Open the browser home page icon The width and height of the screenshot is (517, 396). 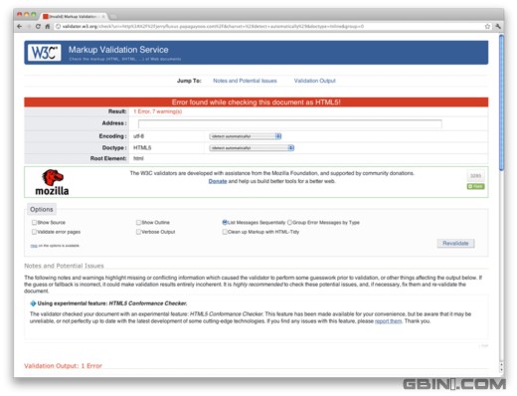click(x=48, y=26)
